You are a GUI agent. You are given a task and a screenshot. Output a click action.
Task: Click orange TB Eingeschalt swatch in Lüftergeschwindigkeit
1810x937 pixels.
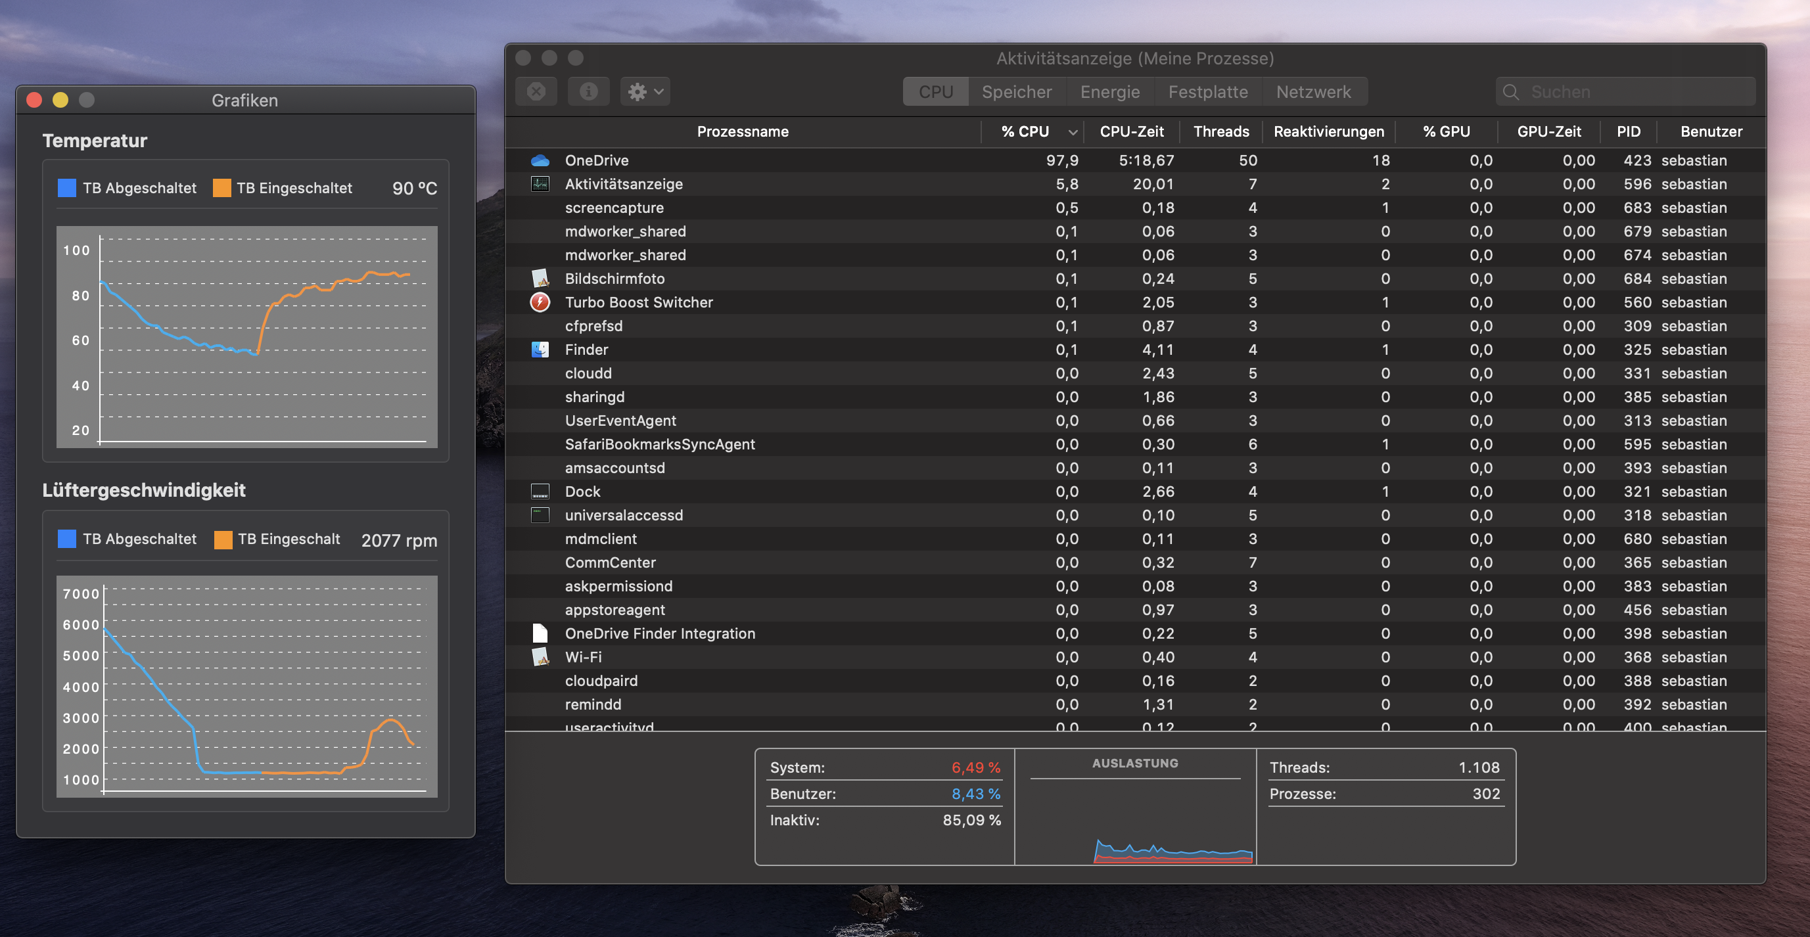click(x=223, y=539)
